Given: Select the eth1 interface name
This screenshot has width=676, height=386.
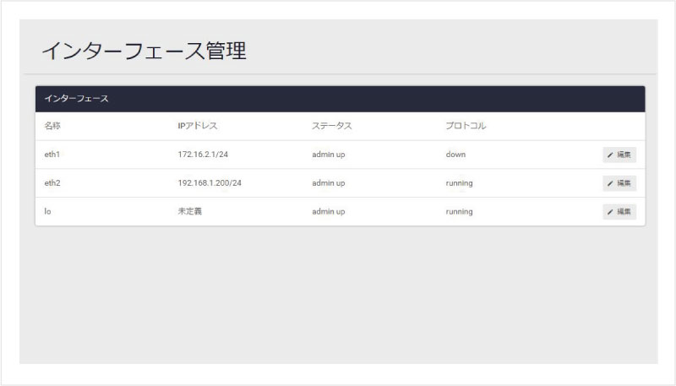Looking at the screenshot, I should pos(52,155).
